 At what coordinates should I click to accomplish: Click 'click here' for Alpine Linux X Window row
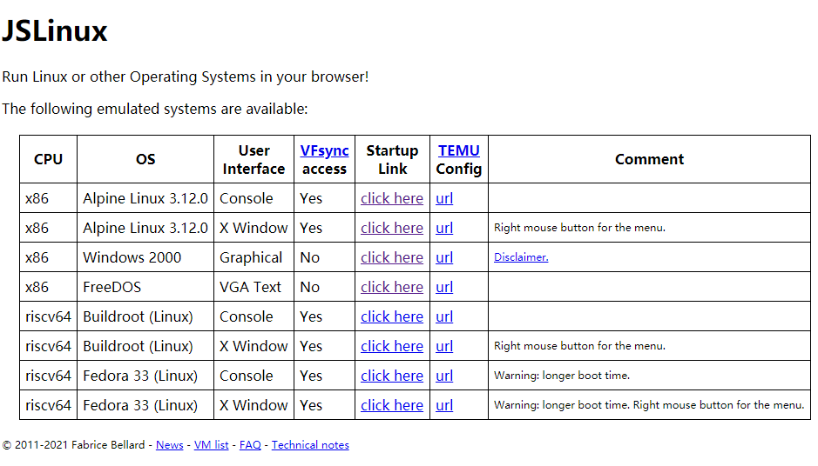click(392, 228)
